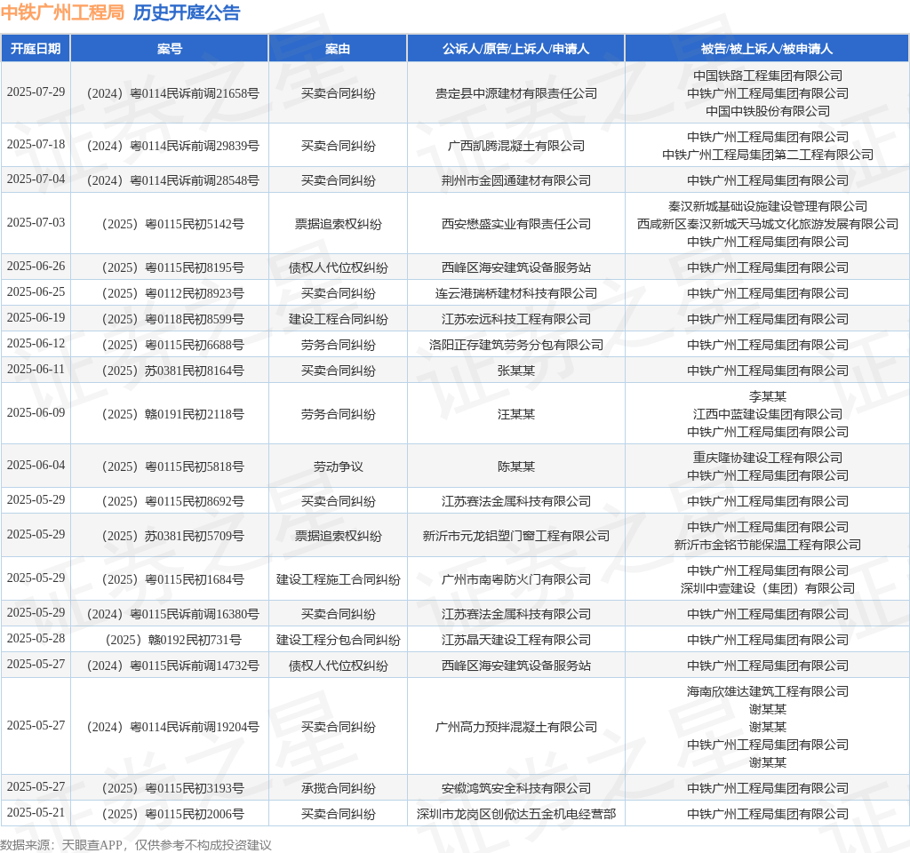Image resolution: width=910 pixels, height=853 pixels.
Task: Click plaintiff 贵定县中源建材有限责任公司
Action: (x=516, y=93)
